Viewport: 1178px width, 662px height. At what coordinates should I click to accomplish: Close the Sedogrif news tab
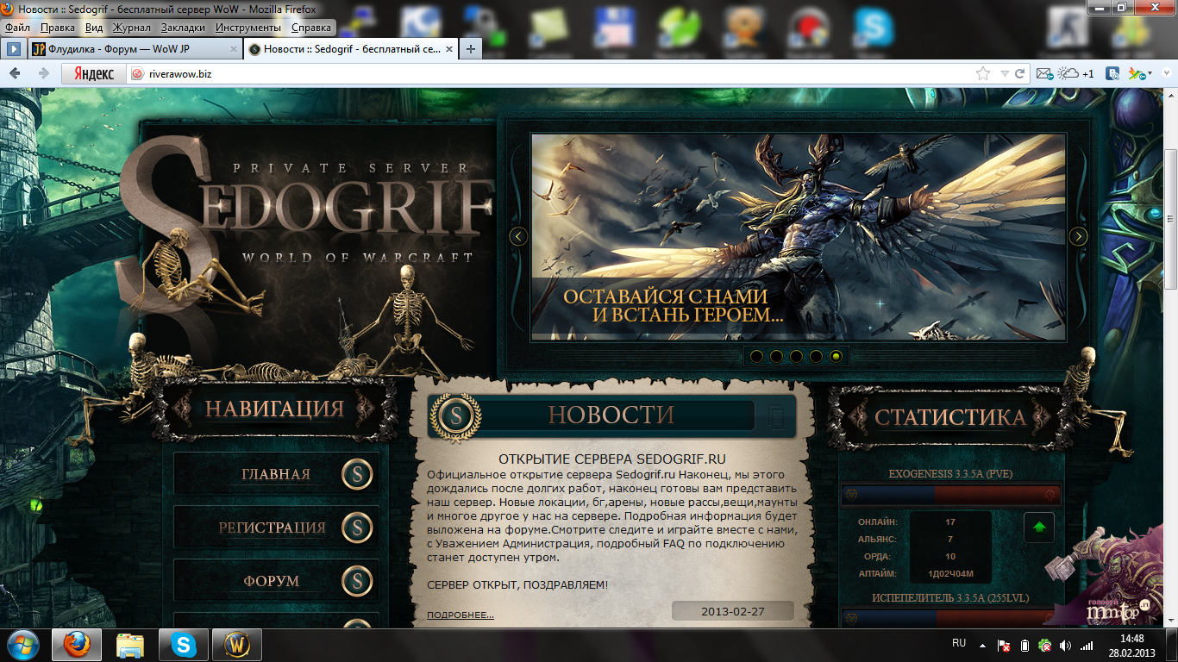click(x=449, y=49)
